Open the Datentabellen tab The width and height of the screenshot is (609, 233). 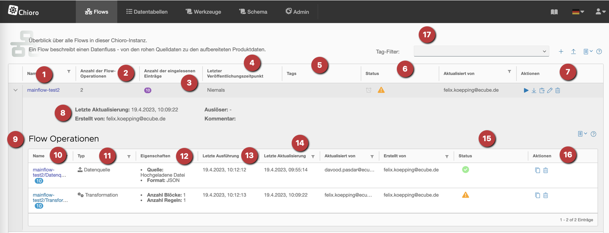[x=147, y=12]
